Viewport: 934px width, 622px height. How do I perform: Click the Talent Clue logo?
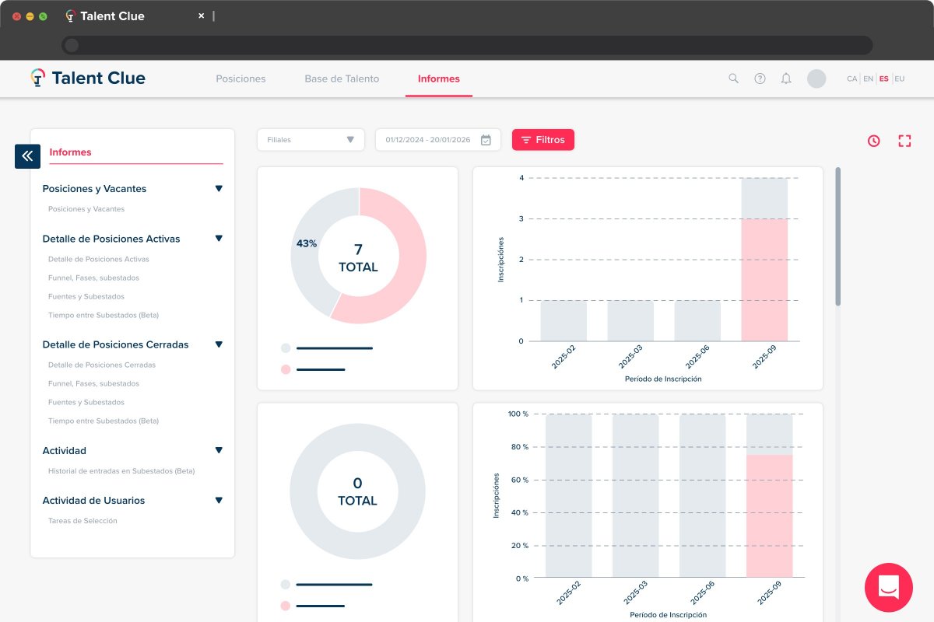[x=88, y=79]
